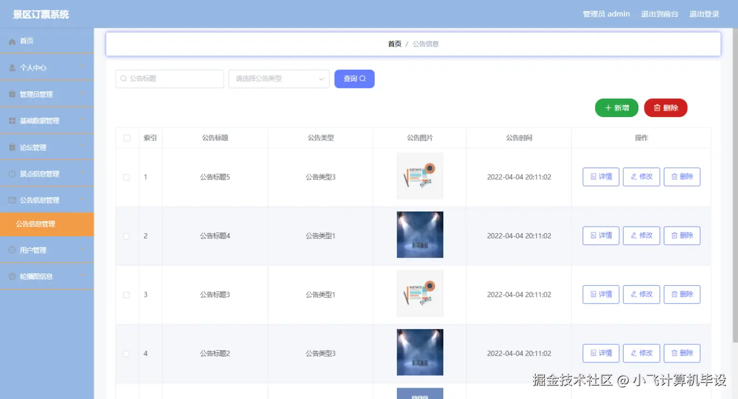
Task: Expand the 论坛管理 menu arrow
Action: (x=82, y=146)
